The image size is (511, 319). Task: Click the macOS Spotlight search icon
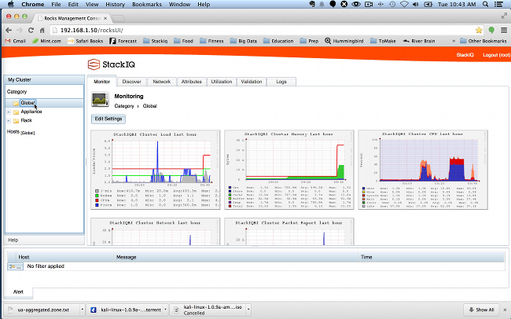(x=485, y=4)
